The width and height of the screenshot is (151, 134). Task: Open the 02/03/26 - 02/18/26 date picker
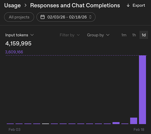coord(66,17)
